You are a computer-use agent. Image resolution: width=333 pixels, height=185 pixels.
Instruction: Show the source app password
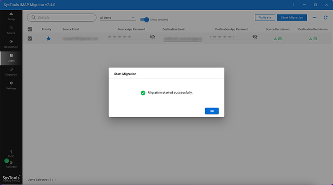(152, 37)
